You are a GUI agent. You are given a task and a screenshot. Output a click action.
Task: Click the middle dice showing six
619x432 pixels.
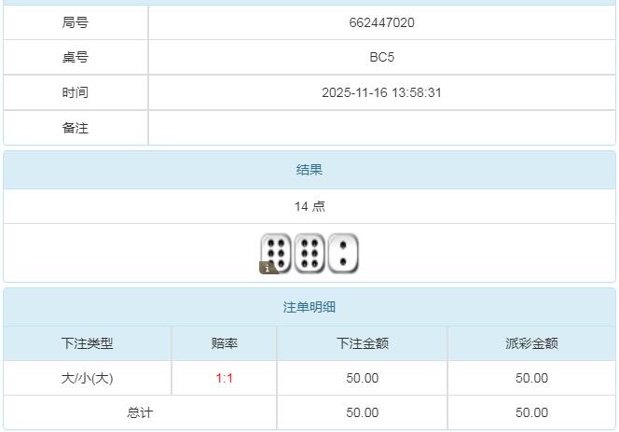coord(309,253)
